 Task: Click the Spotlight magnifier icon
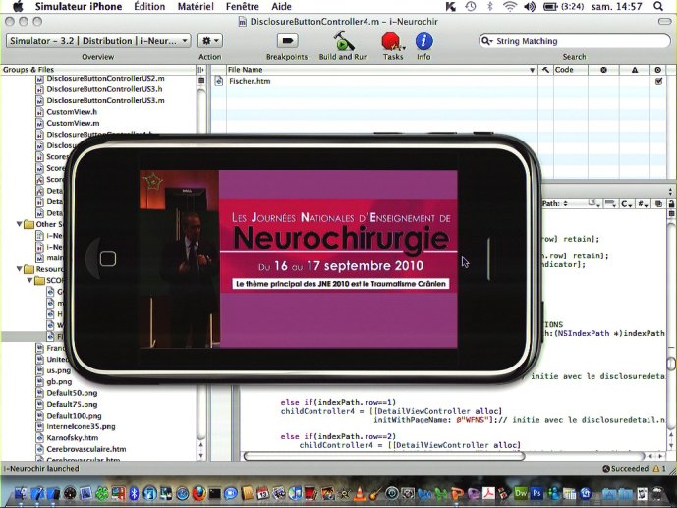coord(658,7)
